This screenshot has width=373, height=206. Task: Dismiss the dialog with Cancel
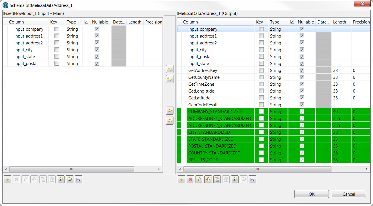(x=349, y=194)
